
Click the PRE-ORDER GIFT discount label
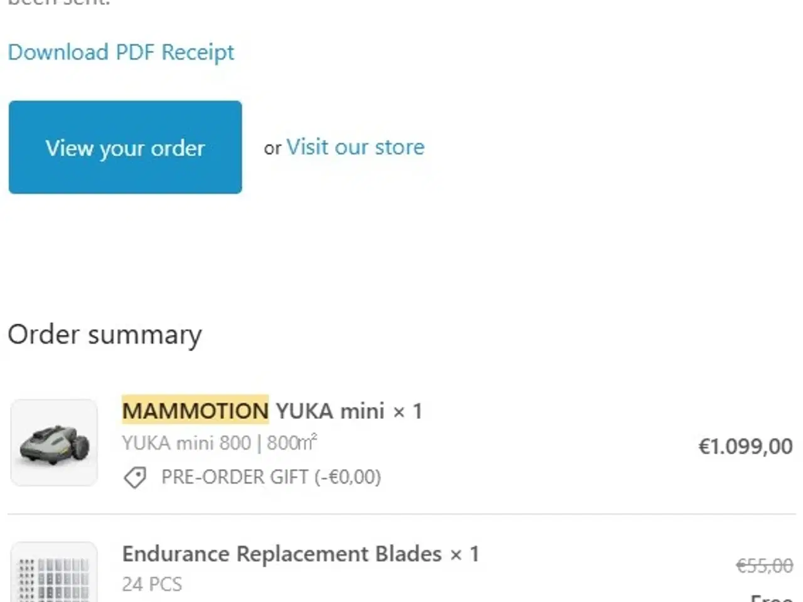coord(271,477)
